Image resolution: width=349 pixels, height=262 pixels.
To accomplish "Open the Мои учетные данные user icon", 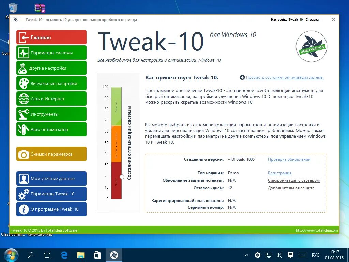I will pos(24,179).
